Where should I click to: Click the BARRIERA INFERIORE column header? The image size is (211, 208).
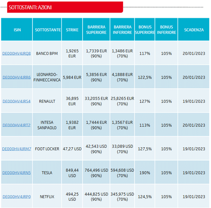[x=122, y=30]
